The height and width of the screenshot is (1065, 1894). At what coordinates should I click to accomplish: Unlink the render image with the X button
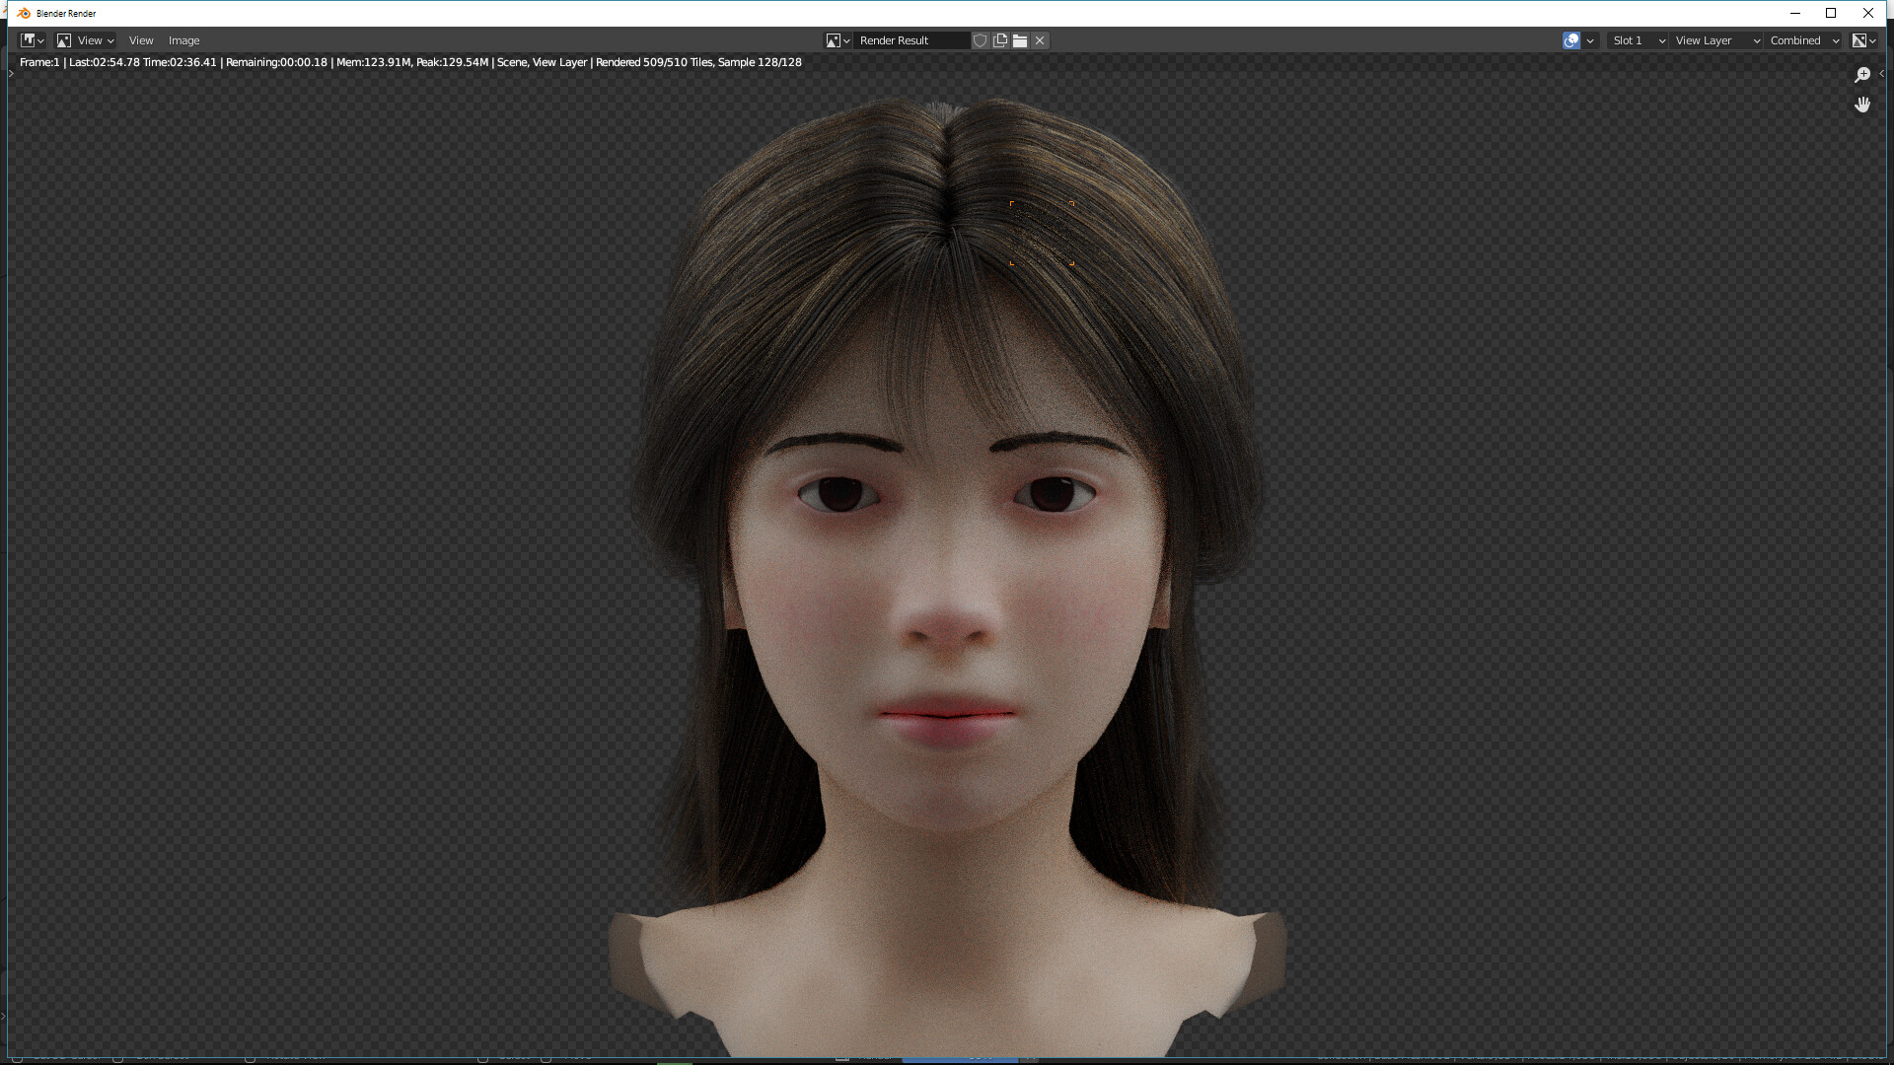coord(1039,40)
